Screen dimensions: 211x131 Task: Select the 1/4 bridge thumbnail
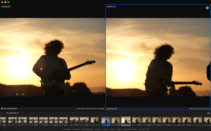(x=33, y=121)
